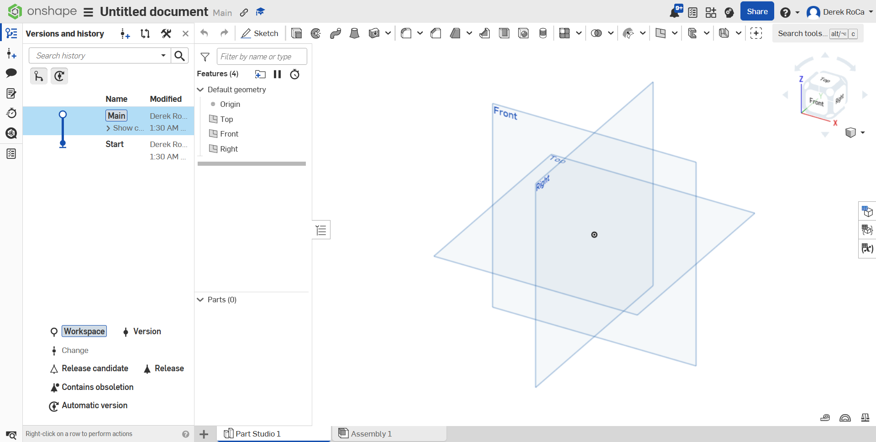Select the Shell tool
The width and height of the screenshot is (876, 442).
click(x=504, y=33)
